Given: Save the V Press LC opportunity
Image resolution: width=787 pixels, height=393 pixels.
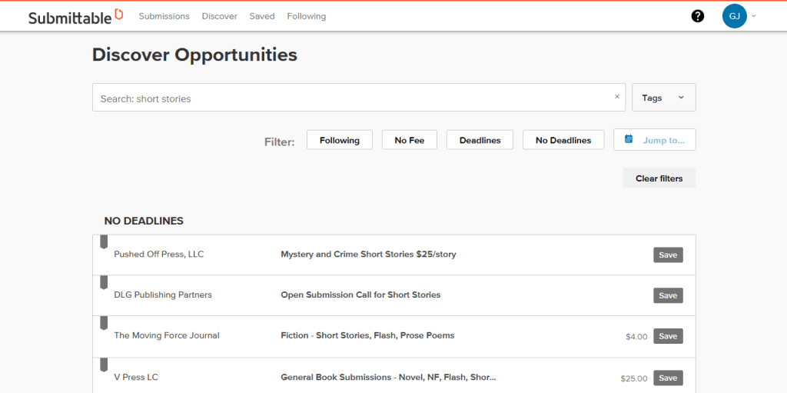Looking at the screenshot, I should 668,378.
